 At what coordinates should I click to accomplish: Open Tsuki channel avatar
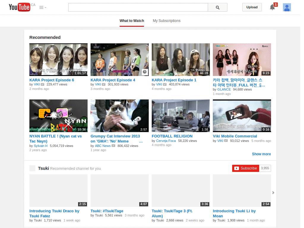click(x=32, y=168)
